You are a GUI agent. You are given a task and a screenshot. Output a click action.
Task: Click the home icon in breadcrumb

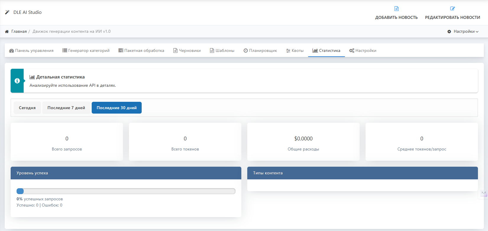point(7,32)
